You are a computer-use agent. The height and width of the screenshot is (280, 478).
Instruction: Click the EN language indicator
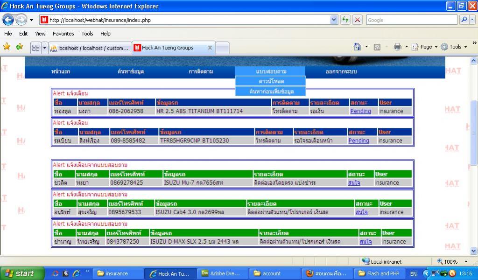414,273
